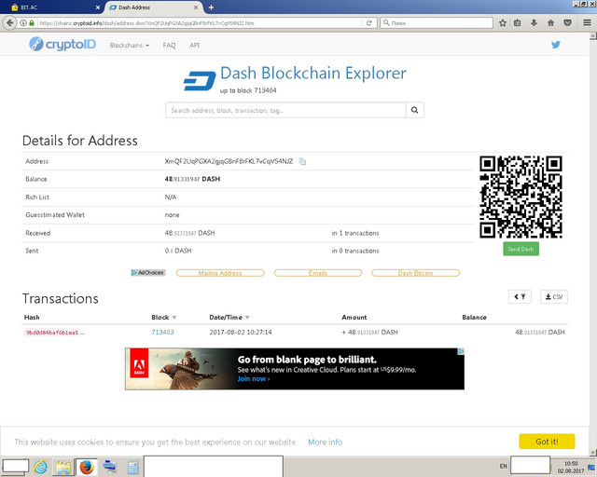This screenshot has width=597, height=477.
Task: Bookmark the page with the star icon
Action: pos(503,22)
